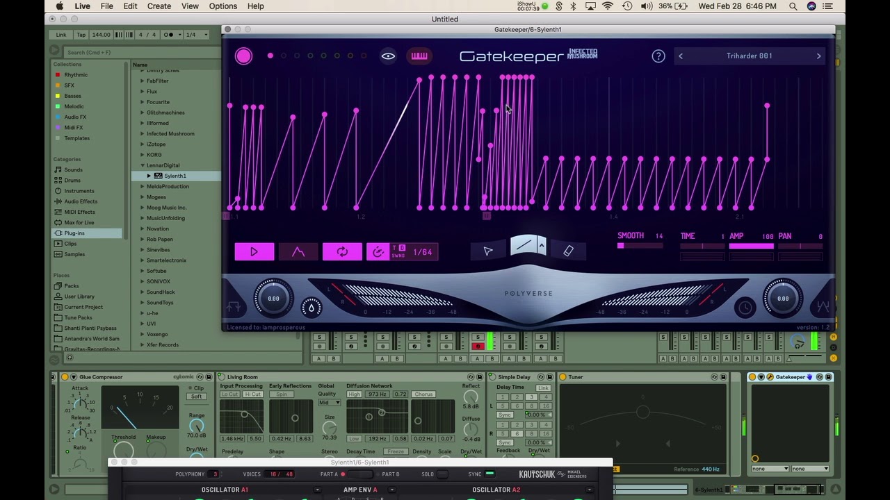This screenshot has height=500, width=890.
Task: Adjust the AMP slider
Action: tap(751, 246)
